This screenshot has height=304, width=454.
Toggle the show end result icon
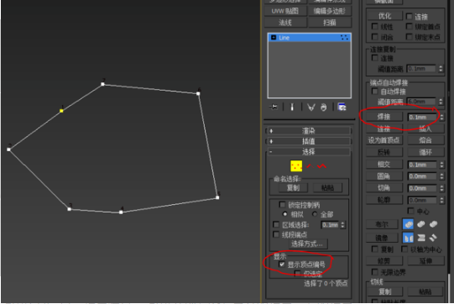click(292, 107)
